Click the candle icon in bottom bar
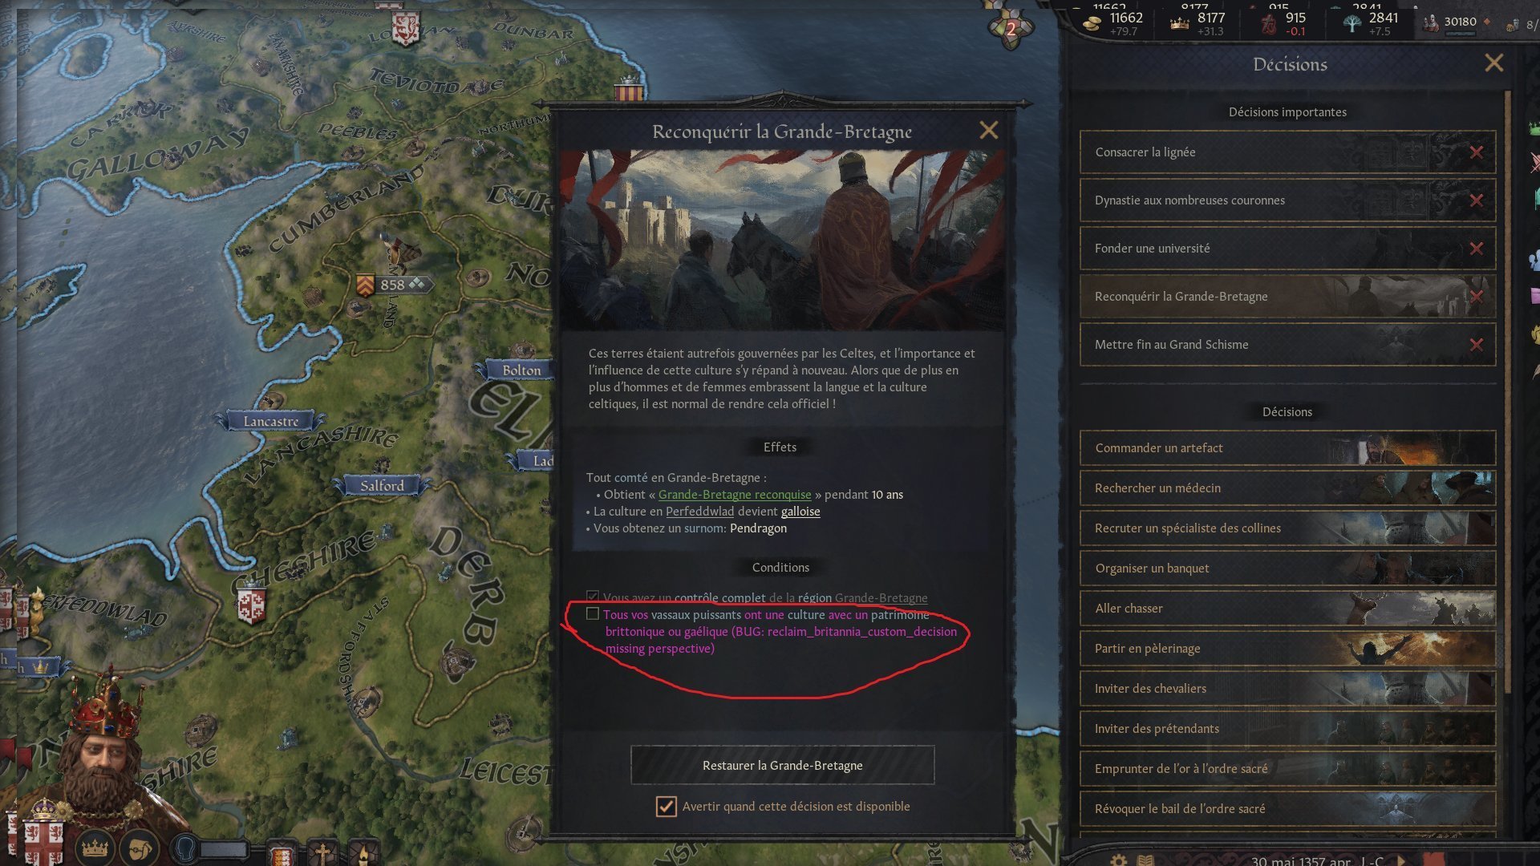Viewport: 1540px width, 866px height. (362, 852)
